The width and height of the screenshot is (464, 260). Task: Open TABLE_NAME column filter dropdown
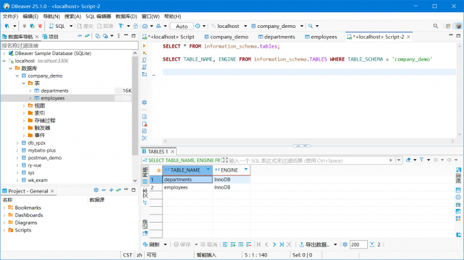click(208, 169)
